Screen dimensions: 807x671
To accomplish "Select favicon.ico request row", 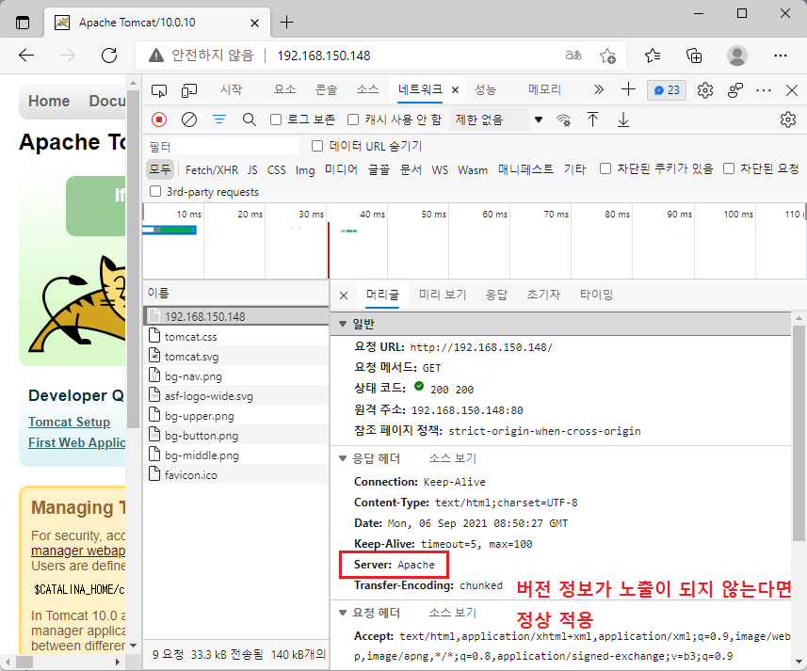I will click(x=236, y=474).
